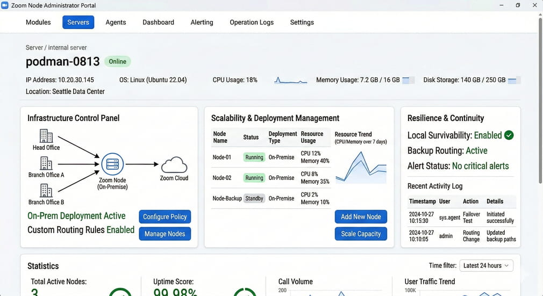543x296 pixels.
Task: Click the Head Office building icon
Action: 46,136
